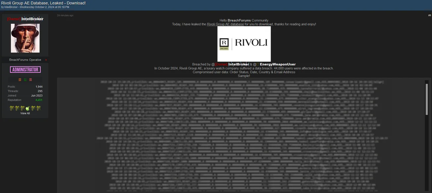The width and height of the screenshot is (432, 193).
Task: Click the last award icon in row
Action: [39, 108]
